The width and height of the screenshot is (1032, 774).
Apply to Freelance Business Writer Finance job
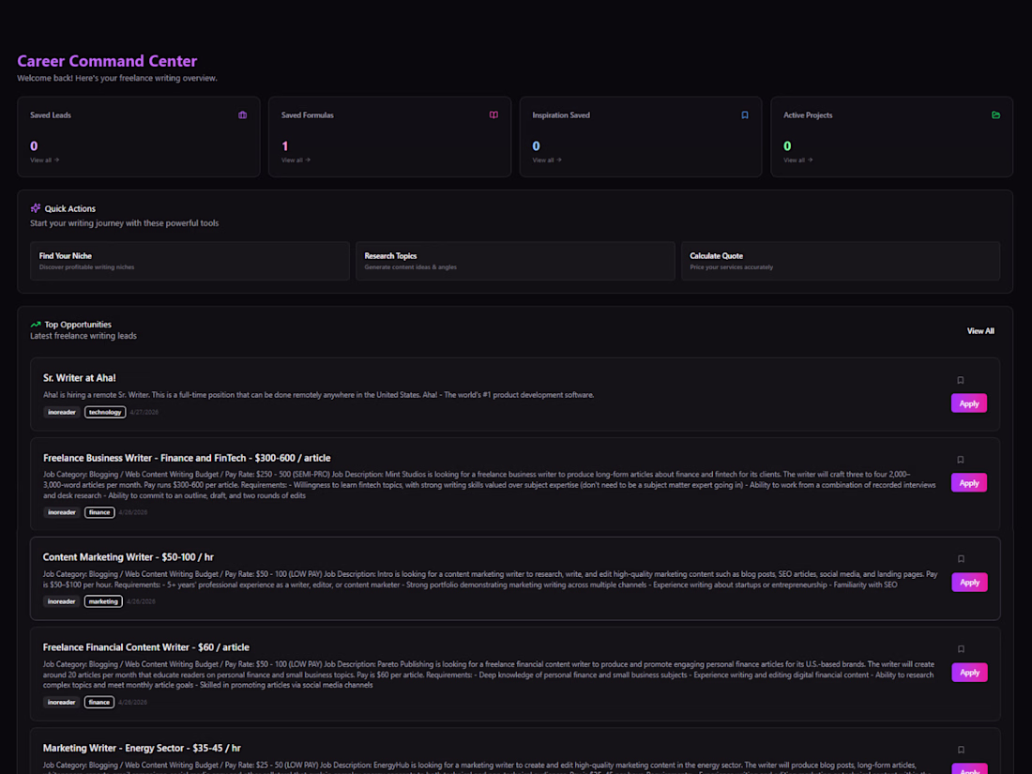coord(969,483)
